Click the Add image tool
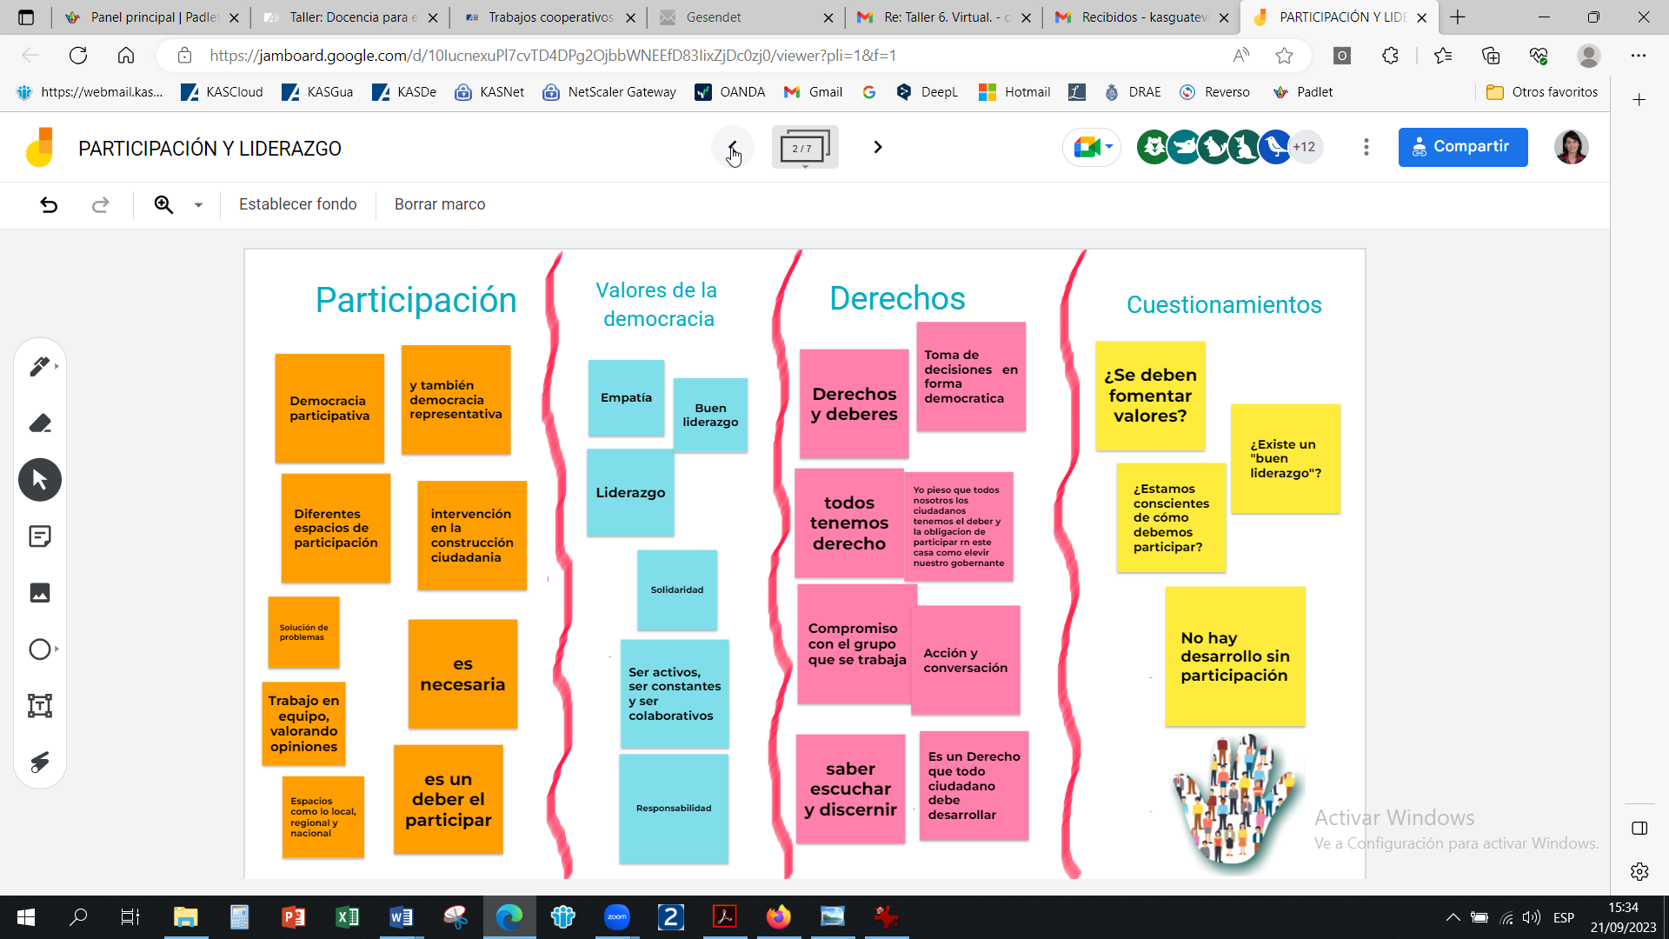This screenshot has width=1669, height=939. pyautogui.click(x=40, y=593)
